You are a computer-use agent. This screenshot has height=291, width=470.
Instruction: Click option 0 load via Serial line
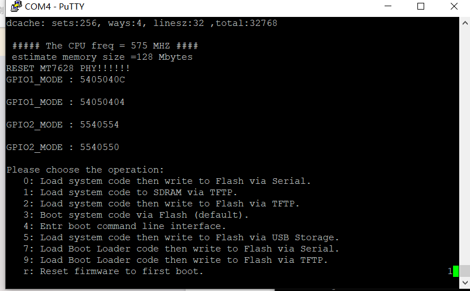[167, 181]
